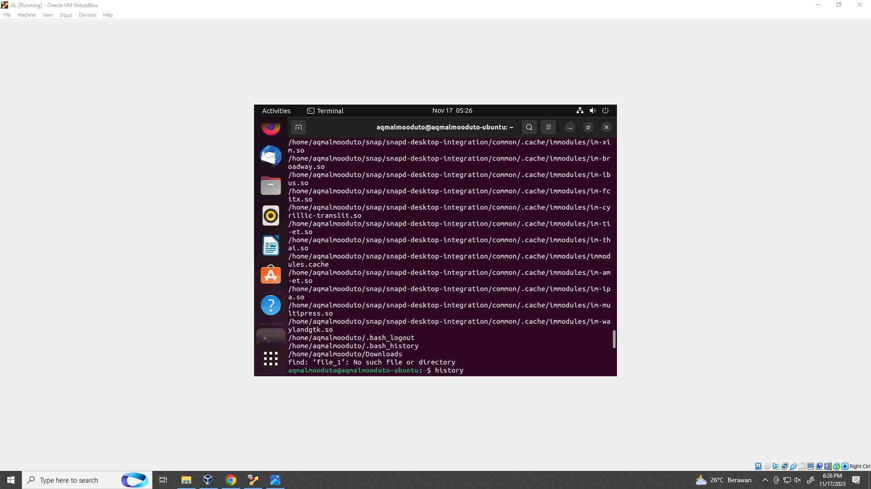Click the VirtualBox network indicator

(x=784, y=466)
